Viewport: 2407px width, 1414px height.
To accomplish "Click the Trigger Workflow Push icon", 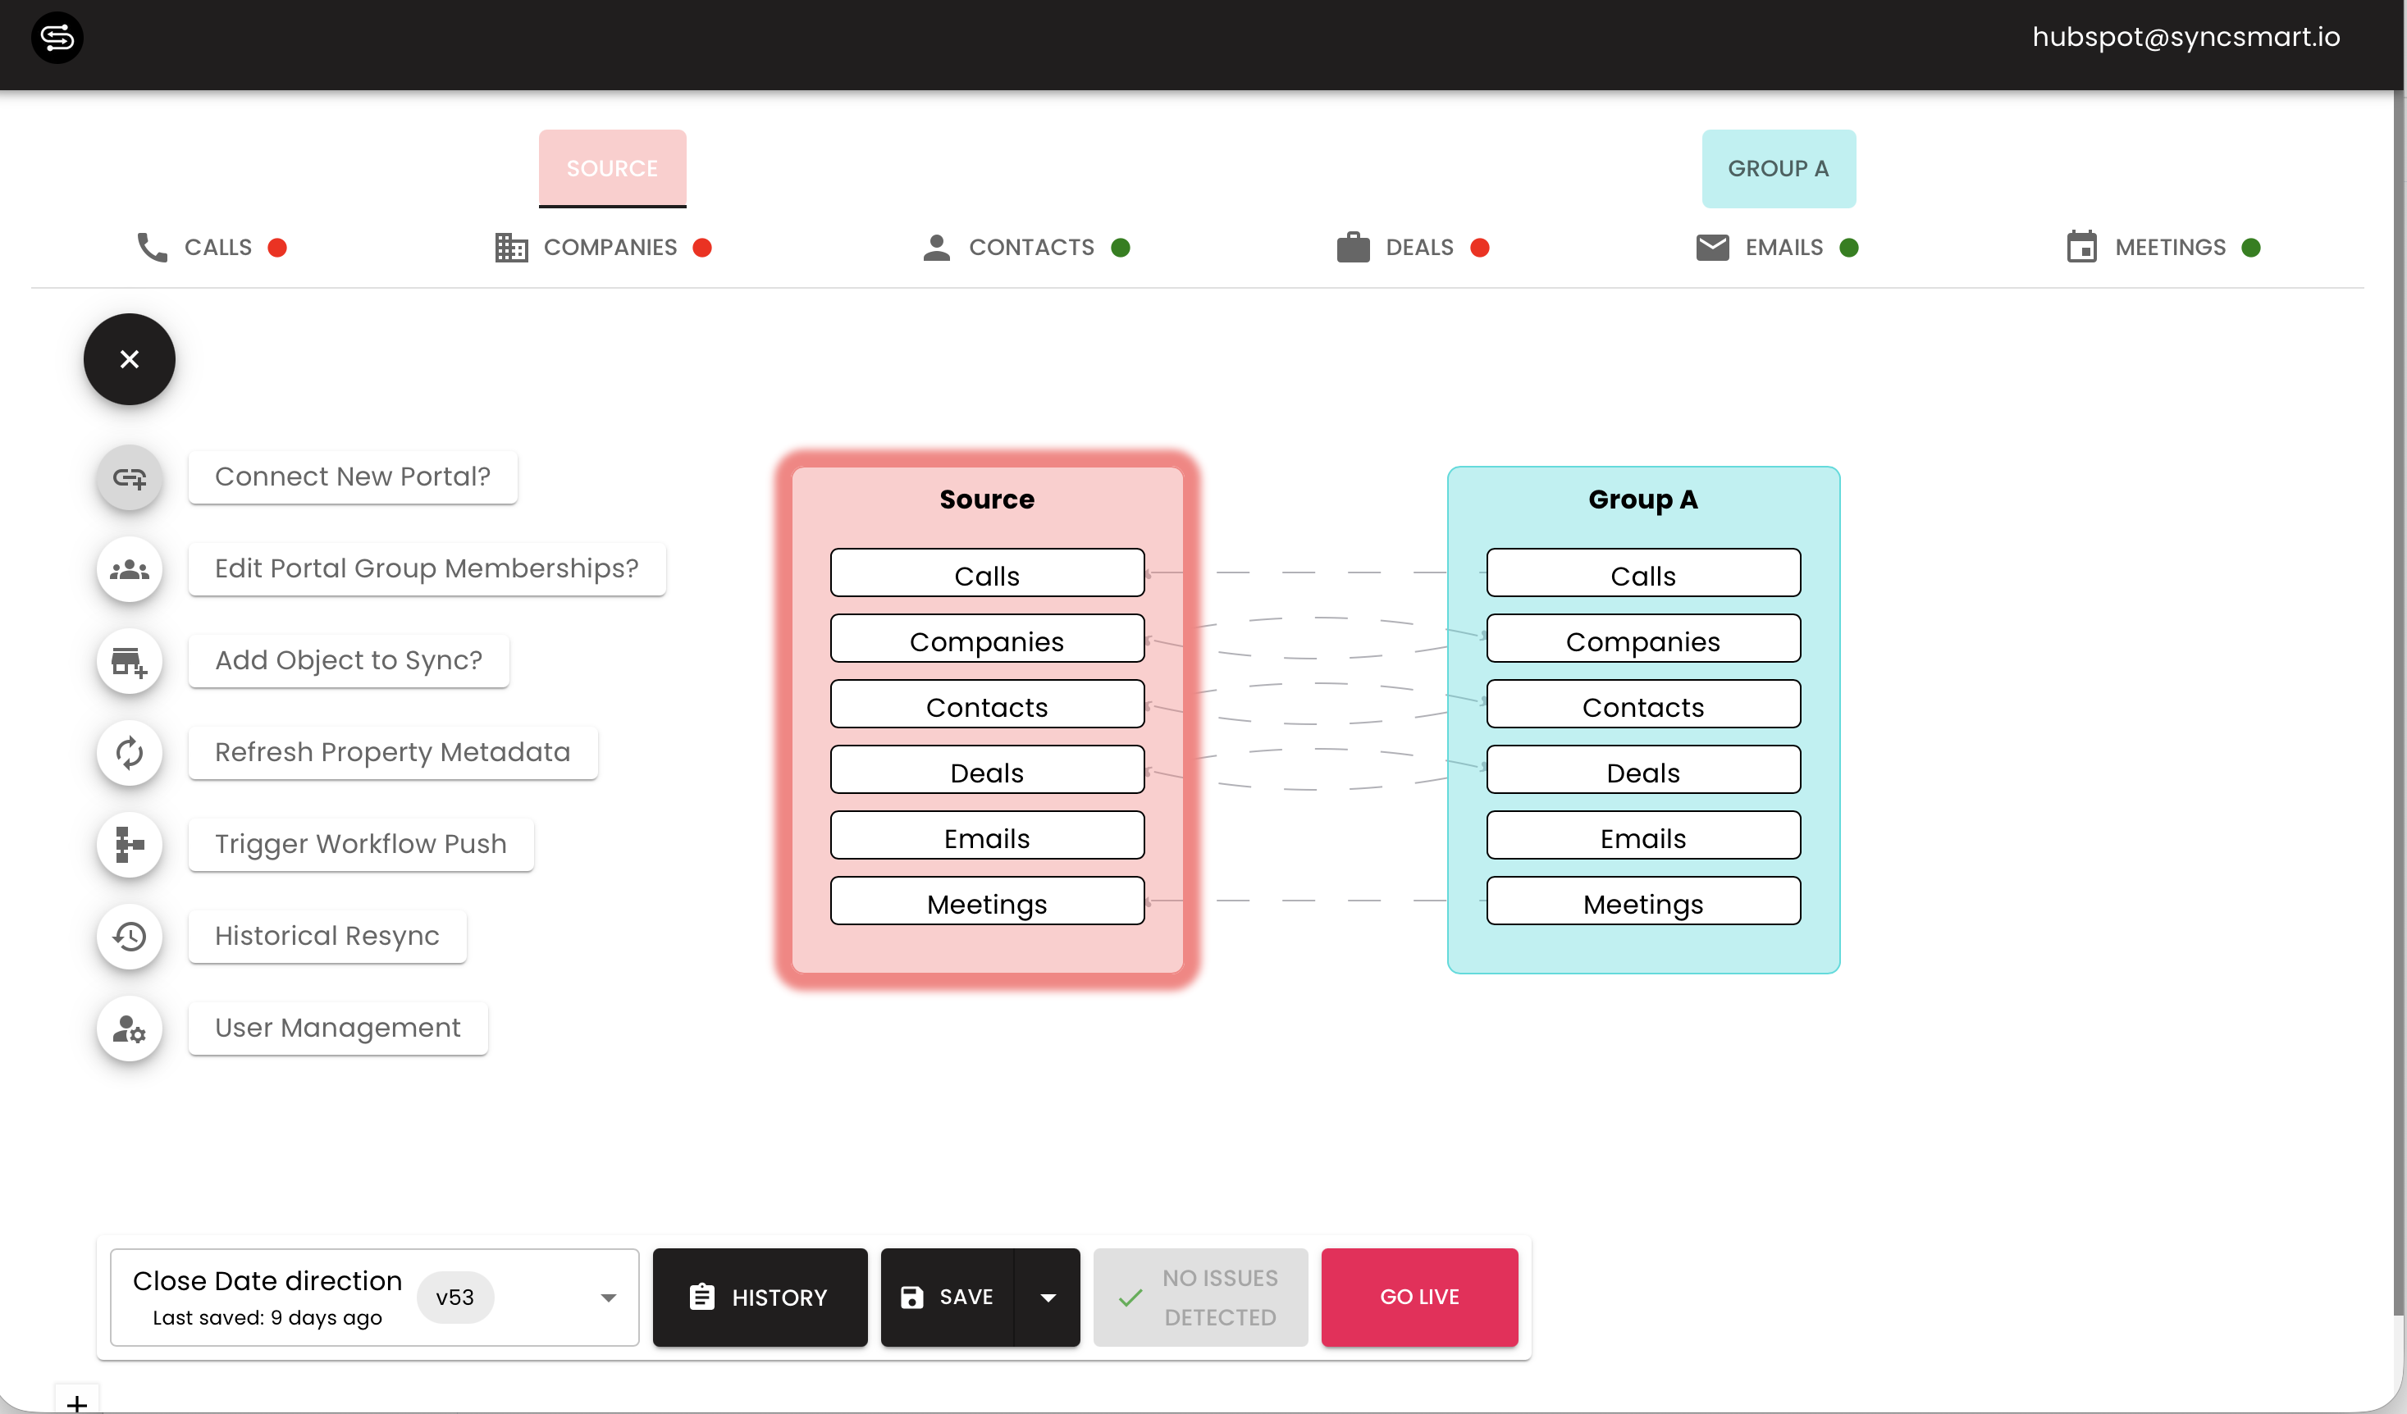I will (129, 844).
